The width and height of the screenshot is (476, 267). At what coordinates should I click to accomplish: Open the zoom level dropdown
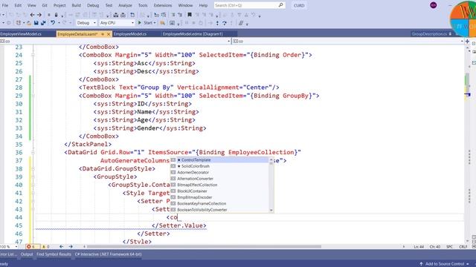tap(16, 247)
